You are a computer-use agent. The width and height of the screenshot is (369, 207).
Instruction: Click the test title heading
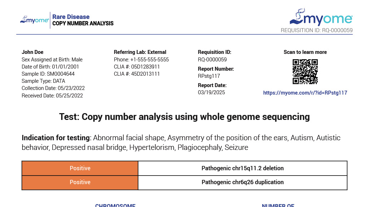[184, 117]
